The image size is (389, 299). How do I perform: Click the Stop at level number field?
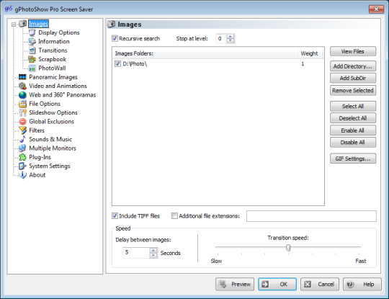tap(221, 38)
